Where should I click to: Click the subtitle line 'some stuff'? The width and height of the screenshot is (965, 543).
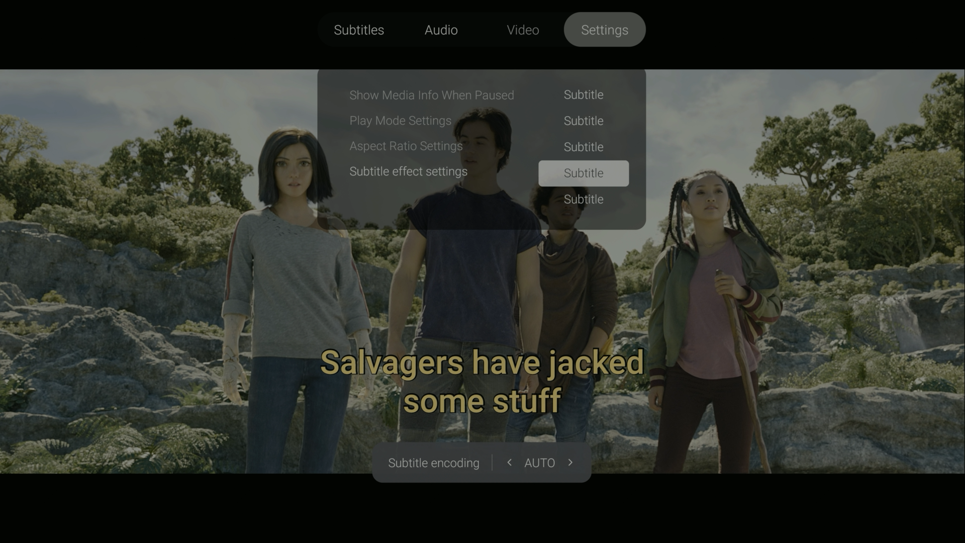[x=481, y=401]
